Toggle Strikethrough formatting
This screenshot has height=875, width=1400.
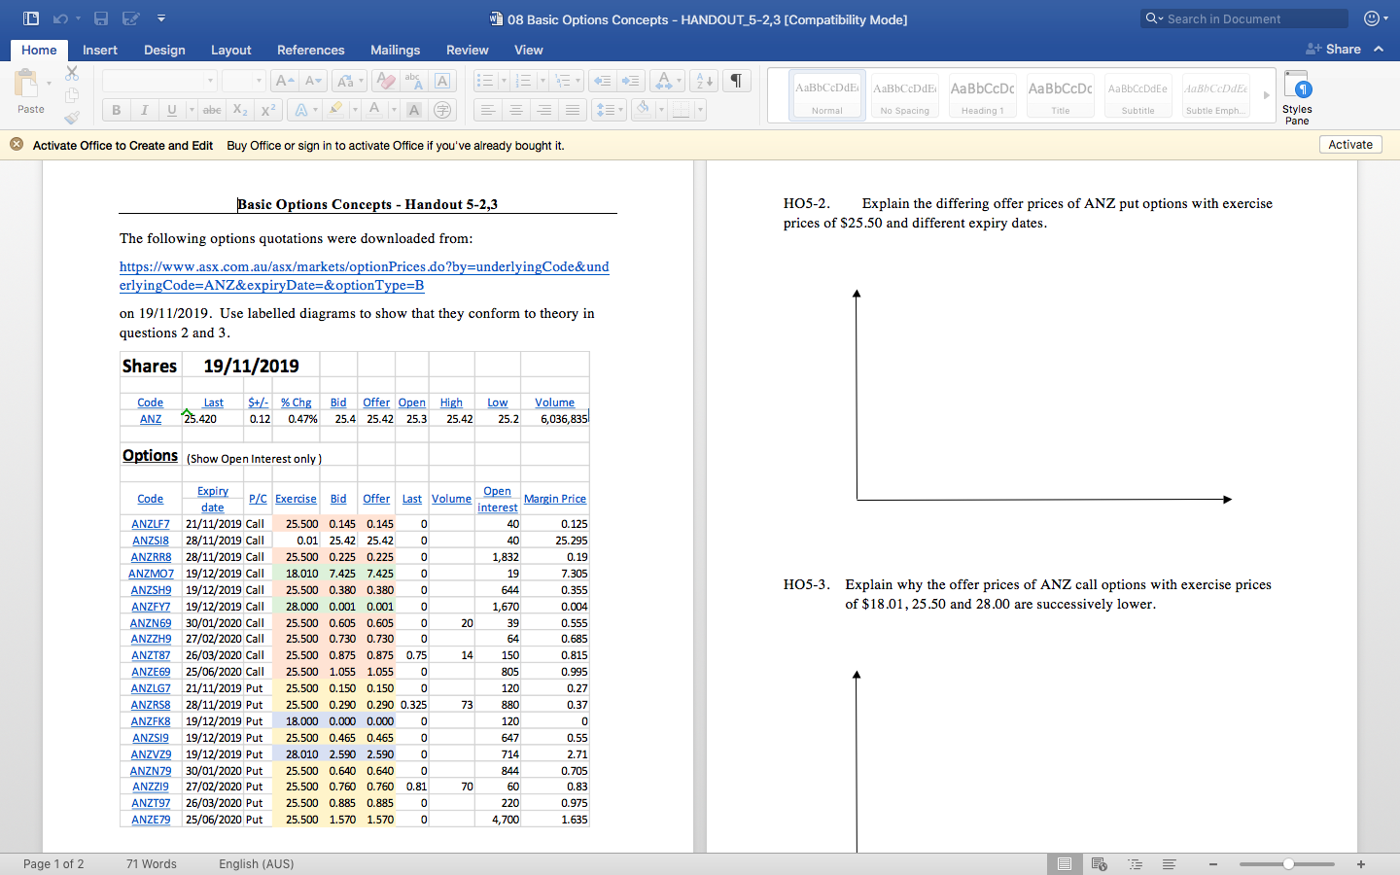point(212,110)
